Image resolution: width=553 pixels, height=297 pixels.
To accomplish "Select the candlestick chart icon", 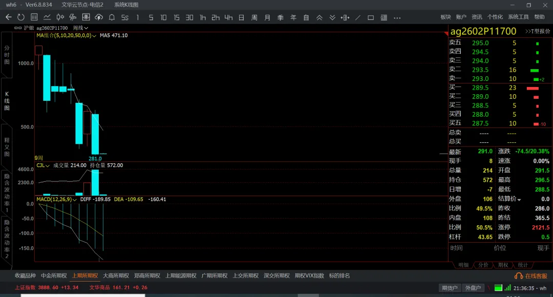I will click(x=60, y=17).
